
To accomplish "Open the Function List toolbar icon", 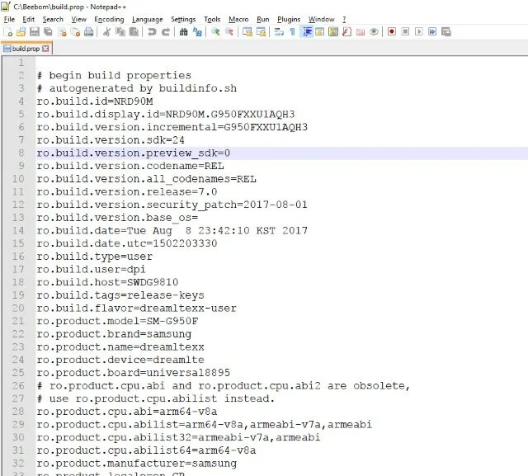I will (x=346, y=32).
